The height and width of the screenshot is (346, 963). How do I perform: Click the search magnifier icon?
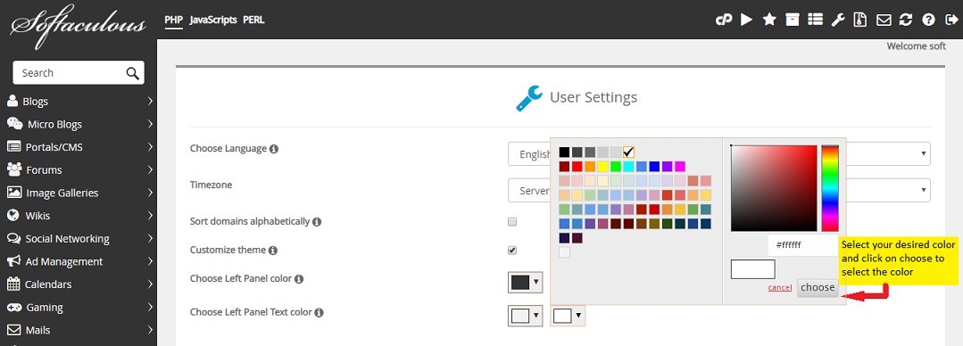point(133,73)
